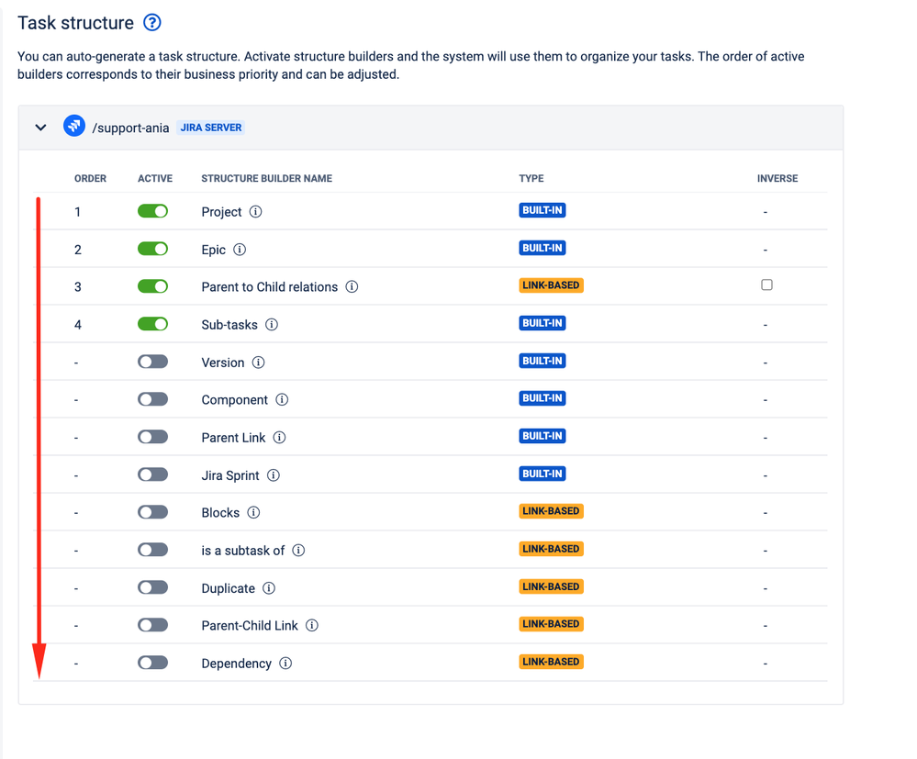Click the INVERSE column header
917x759 pixels.
(777, 178)
